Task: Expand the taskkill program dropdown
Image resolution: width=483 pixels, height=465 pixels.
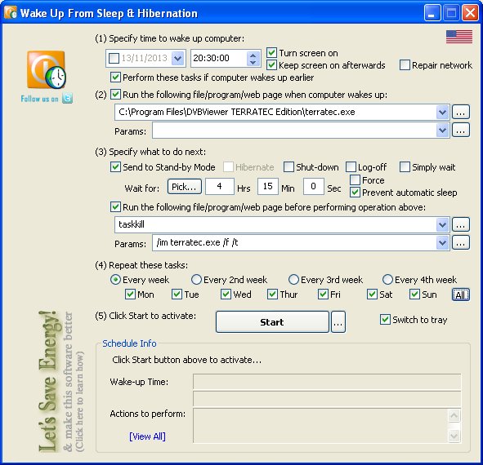Action: click(x=443, y=225)
